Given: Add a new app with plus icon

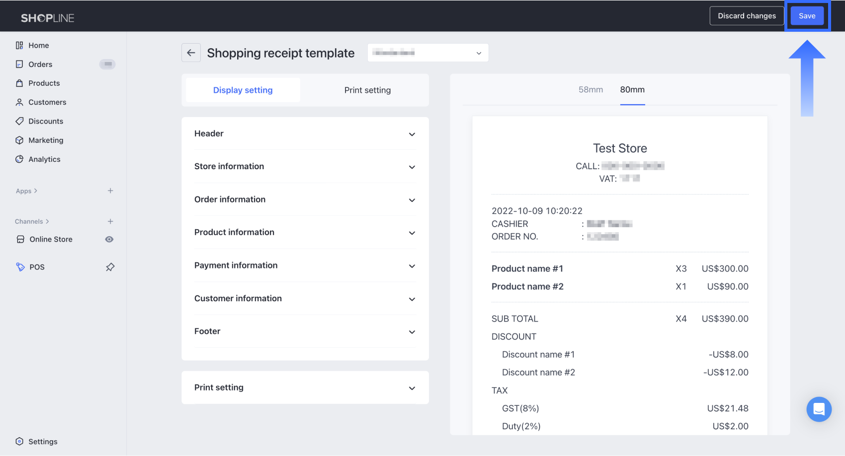Looking at the screenshot, I should [x=110, y=191].
